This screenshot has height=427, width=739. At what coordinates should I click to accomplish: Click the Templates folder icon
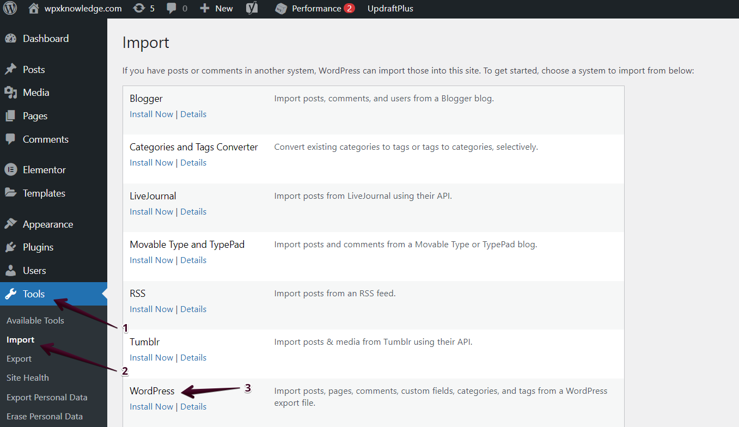point(10,193)
